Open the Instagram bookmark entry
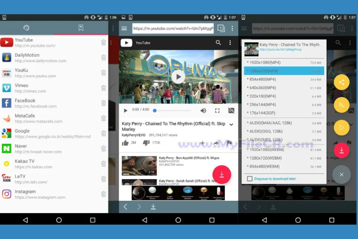The image size is (358, 239). pos(54,194)
